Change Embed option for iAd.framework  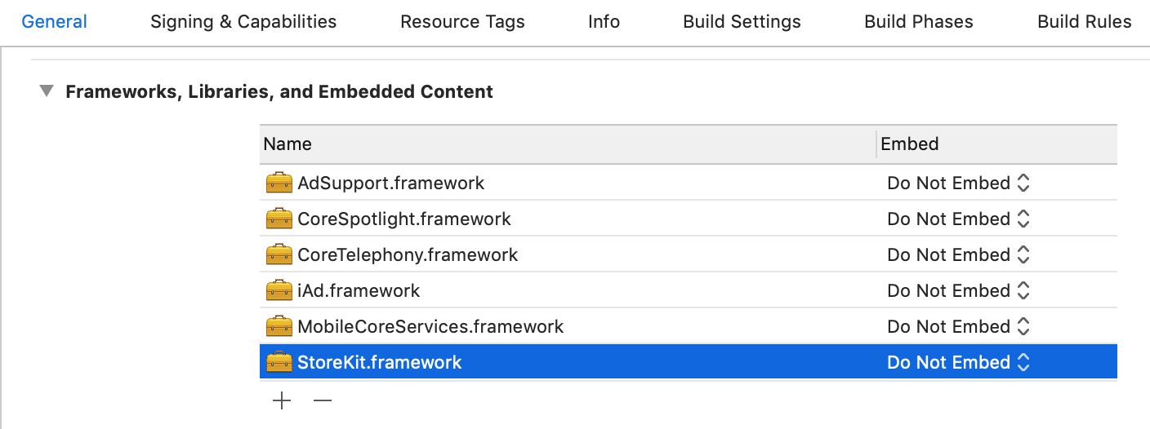tap(958, 291)
